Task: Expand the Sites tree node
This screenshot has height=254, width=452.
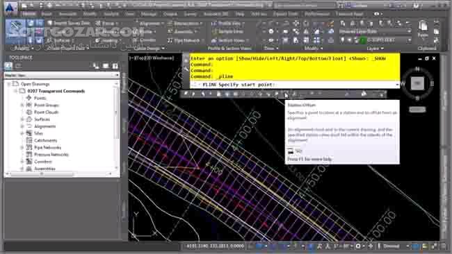Action: coord(22,133)
